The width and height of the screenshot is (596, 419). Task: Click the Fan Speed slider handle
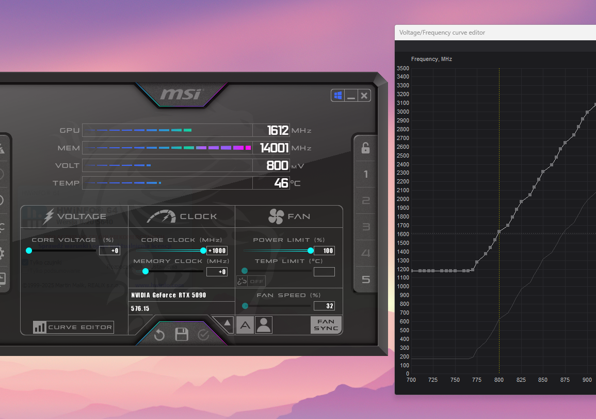pos(245,305)
